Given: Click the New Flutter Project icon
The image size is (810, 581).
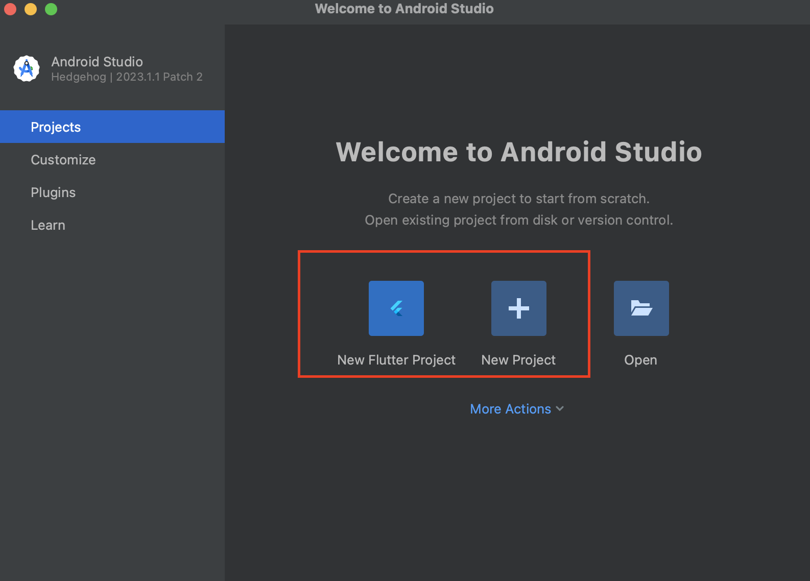Looking at the screenshot, I should pos(396,308).
